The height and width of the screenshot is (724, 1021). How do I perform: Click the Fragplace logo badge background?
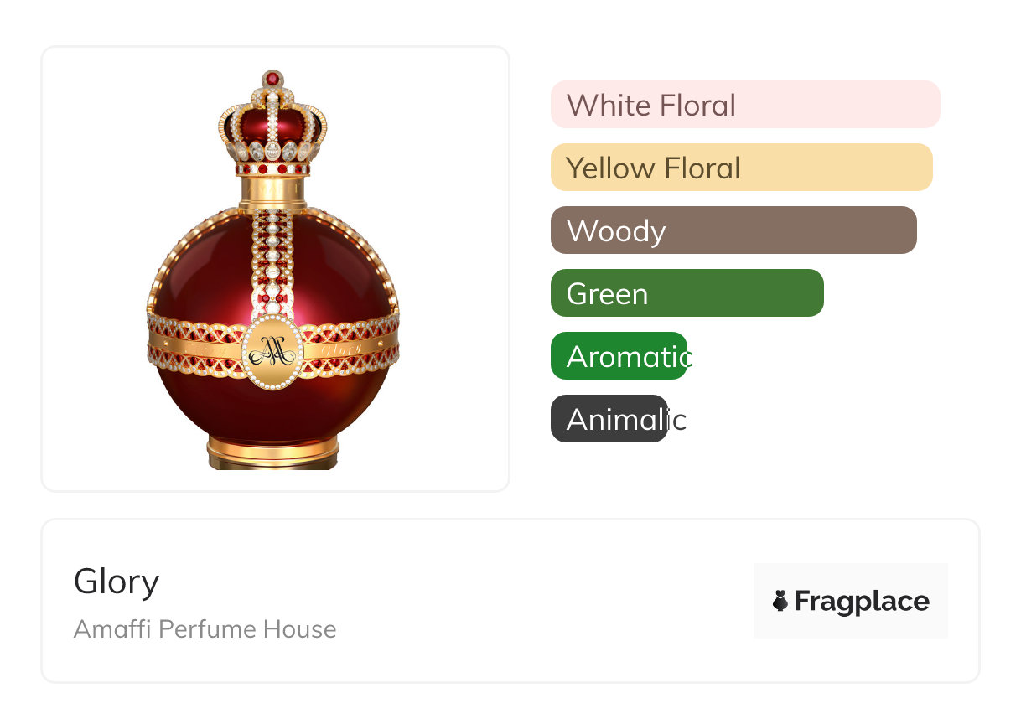tap(851, 601)
